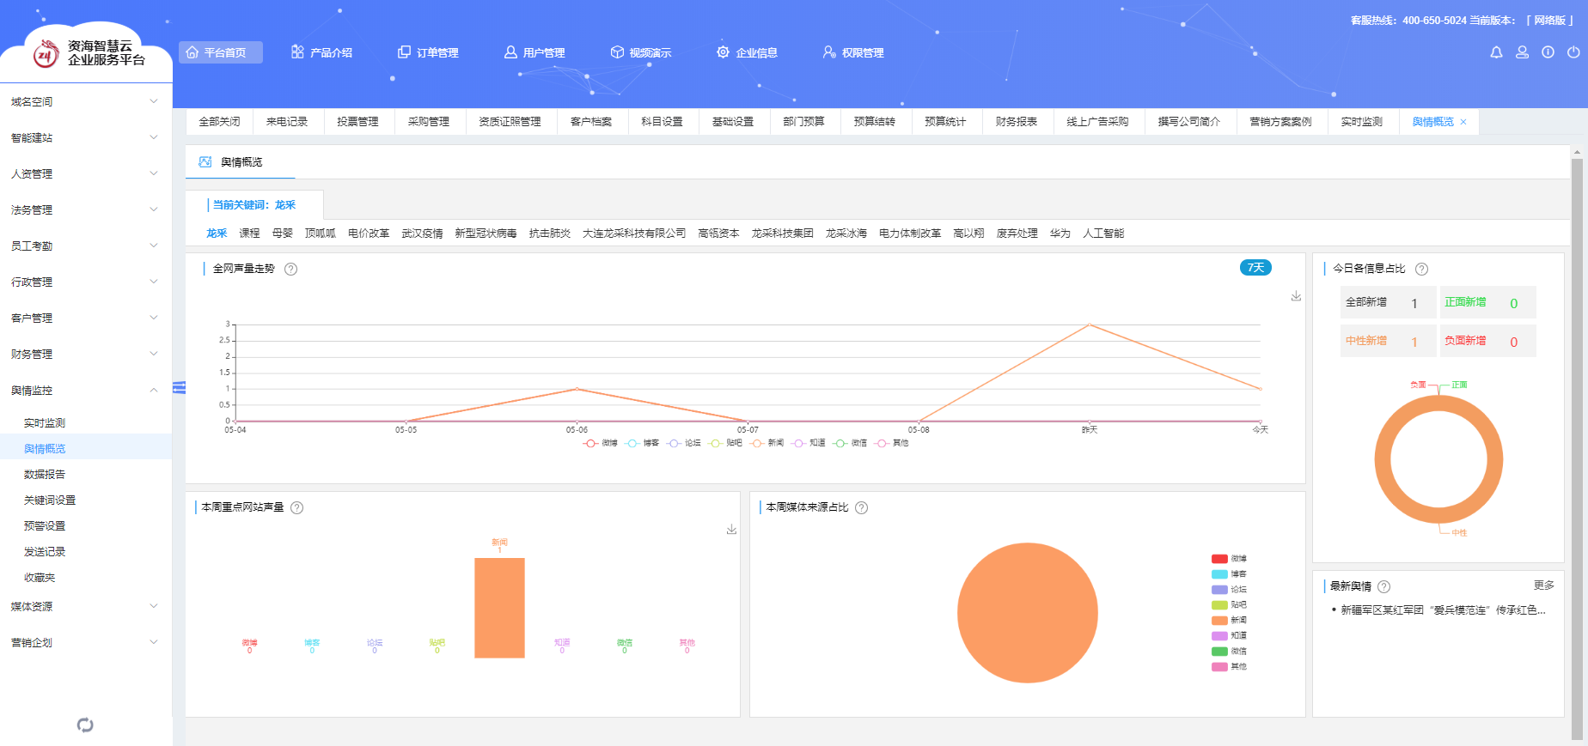This screenshot has width=1588, height=746.
Task: Click help icon beside 今日各信息占比
Action: click(1421, 270)
